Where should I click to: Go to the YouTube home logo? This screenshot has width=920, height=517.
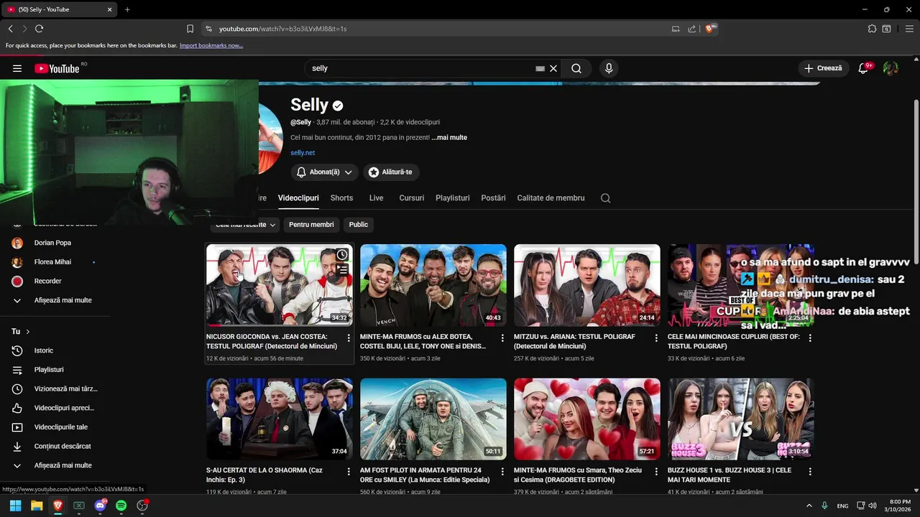57,68
